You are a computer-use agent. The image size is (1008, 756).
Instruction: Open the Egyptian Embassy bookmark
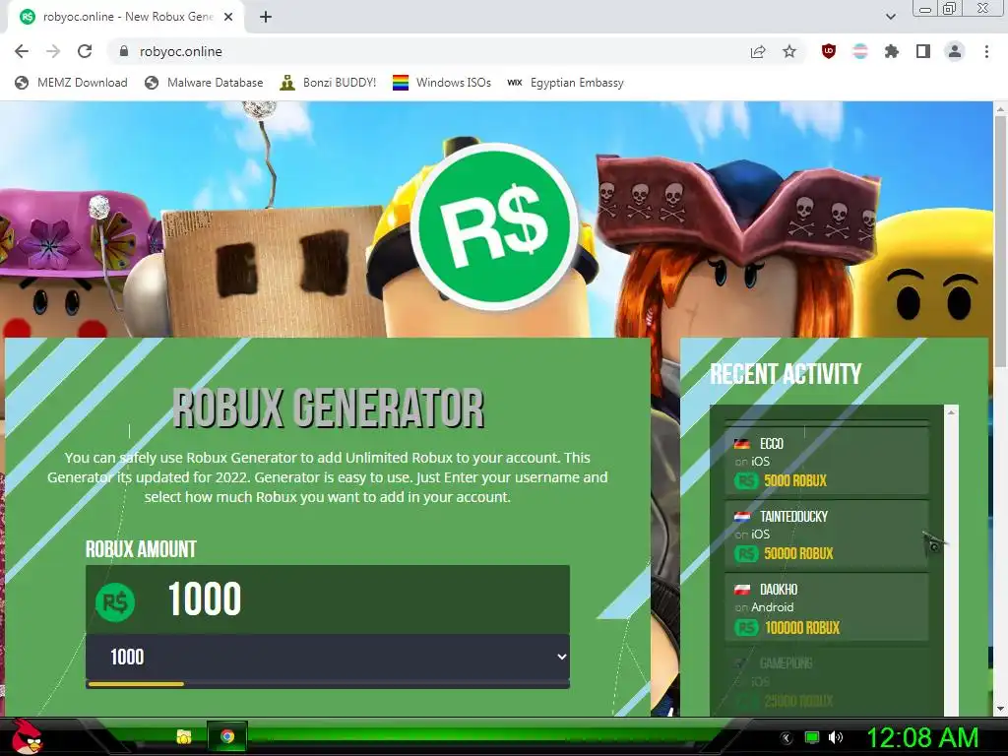point(565,83)
